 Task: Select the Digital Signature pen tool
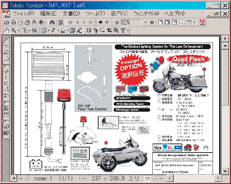click(x=79, y=30)
